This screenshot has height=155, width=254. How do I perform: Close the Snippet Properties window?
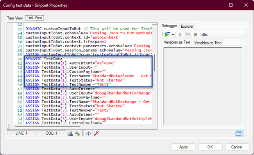[246, 5]
